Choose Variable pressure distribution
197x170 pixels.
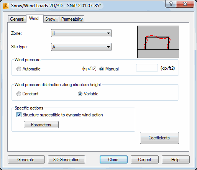pyautogui.click(x=80, y=94)
